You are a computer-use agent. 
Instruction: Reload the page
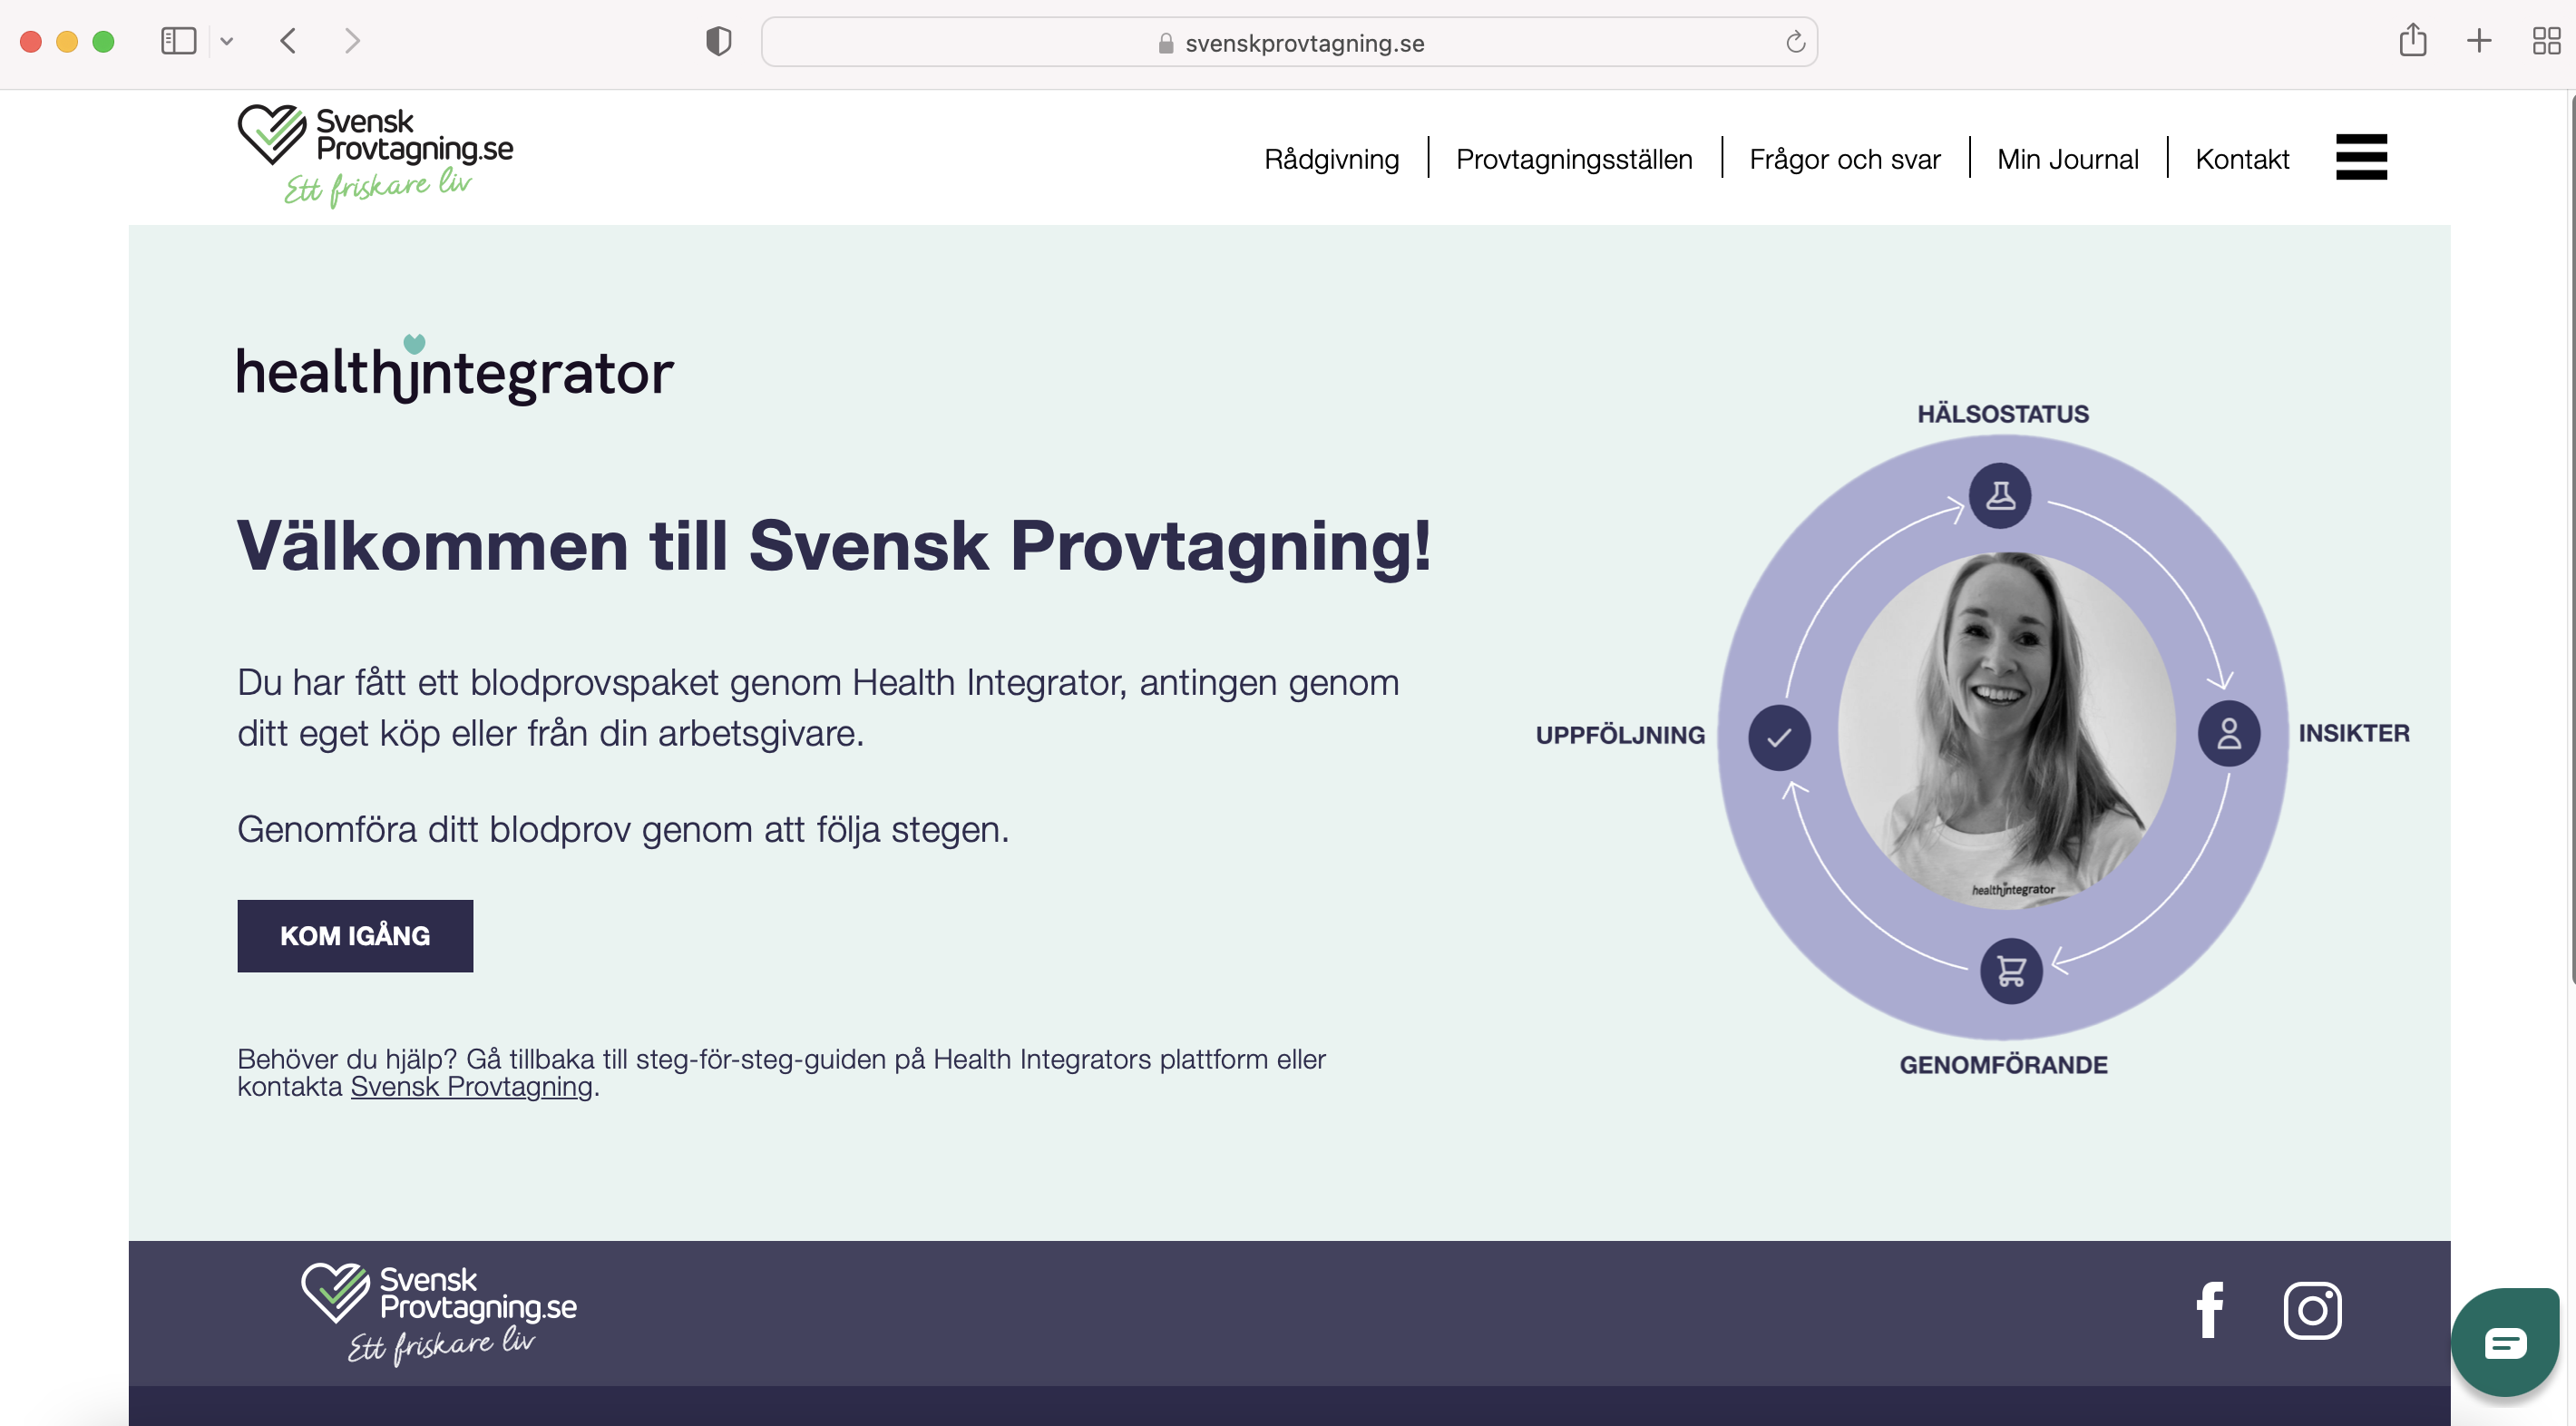(1795, 42)
